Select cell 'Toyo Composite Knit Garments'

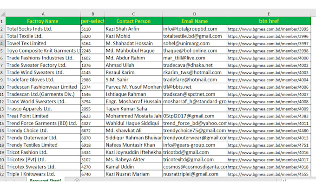coord(43,51)
